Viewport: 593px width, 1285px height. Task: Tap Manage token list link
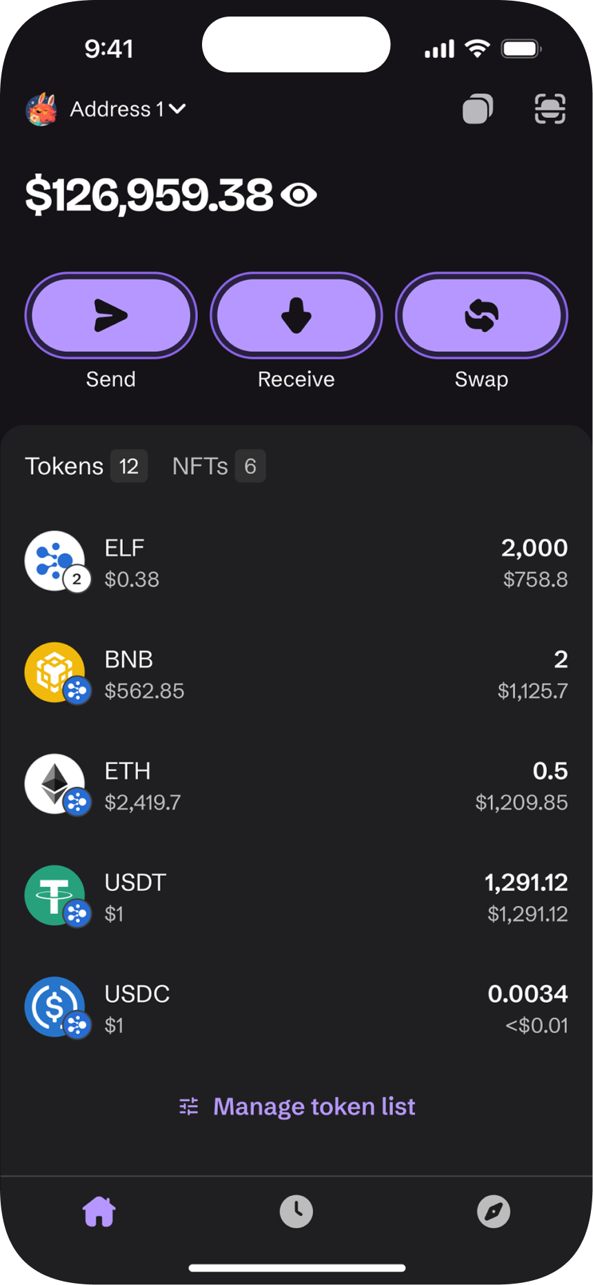point(297,1106)
